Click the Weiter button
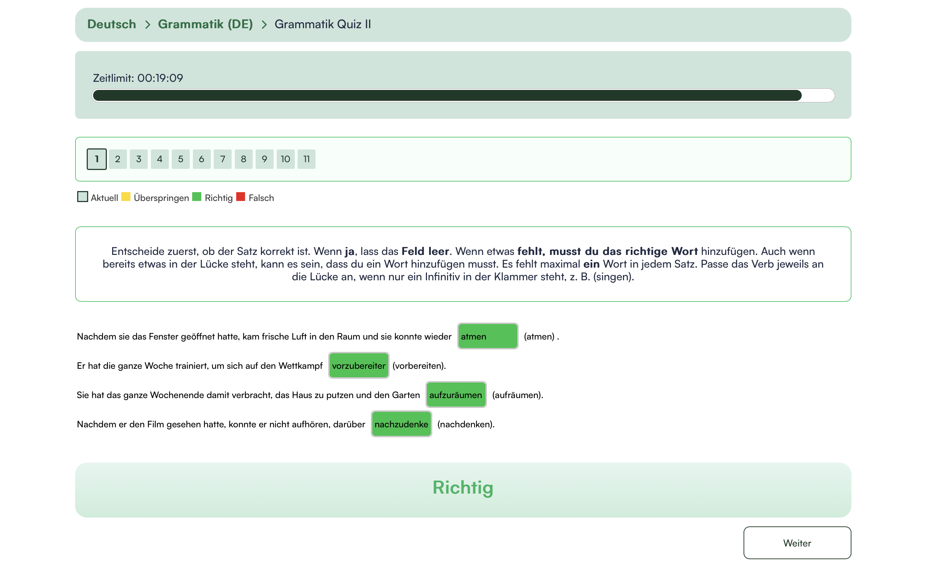Image resolution: width=929 pixels, height=568 pixels. point(797,543)
